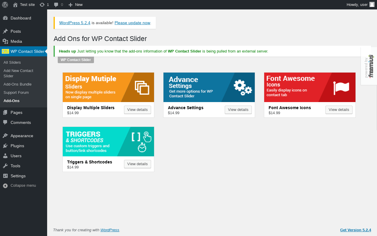The height and width of the screenshot is (236, 377).
Task: Open the WordPress link in the footer
Action: click(x=110, y=230)
